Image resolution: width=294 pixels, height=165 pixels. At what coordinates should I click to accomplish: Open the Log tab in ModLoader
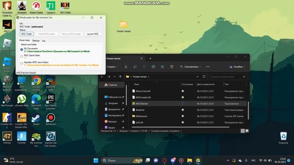coord(44,41)
